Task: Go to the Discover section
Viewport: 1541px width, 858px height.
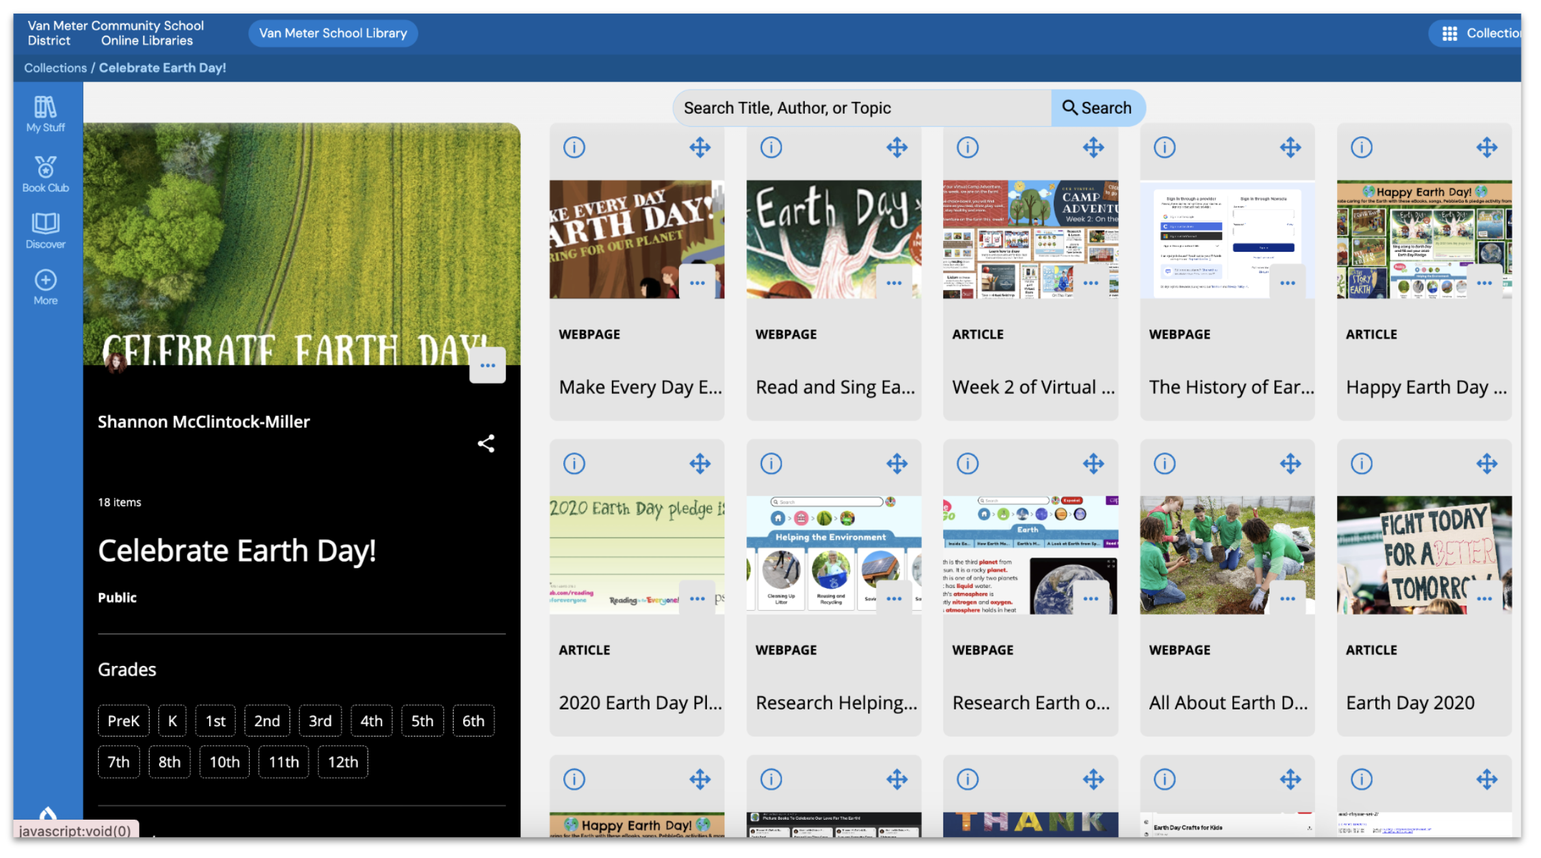Action: (x=45, y=231)
